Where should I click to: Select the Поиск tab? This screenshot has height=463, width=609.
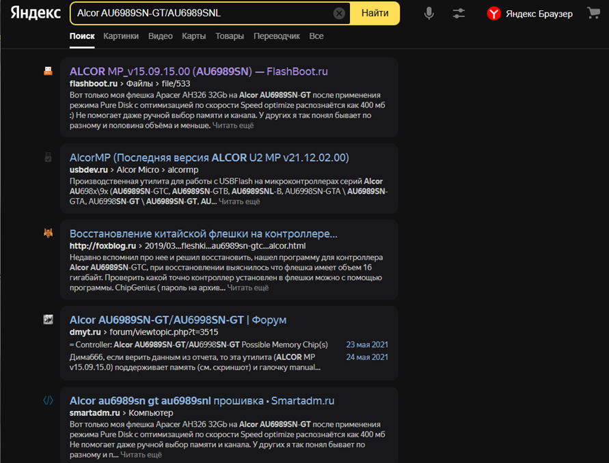click(82, 36)
